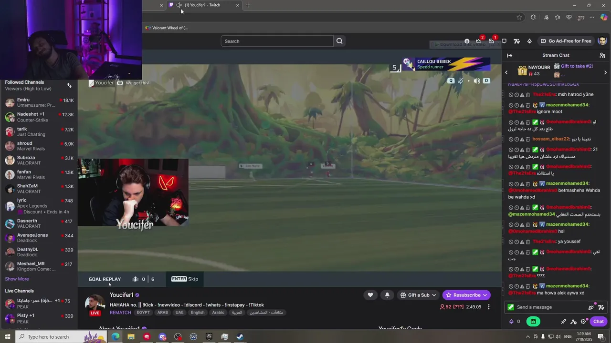Open the Get Bits diamond icon
The image size is (611, 343).
coord(529,41)
